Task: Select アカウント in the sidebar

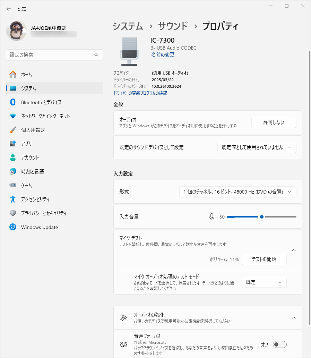Action: coord(54,157)
